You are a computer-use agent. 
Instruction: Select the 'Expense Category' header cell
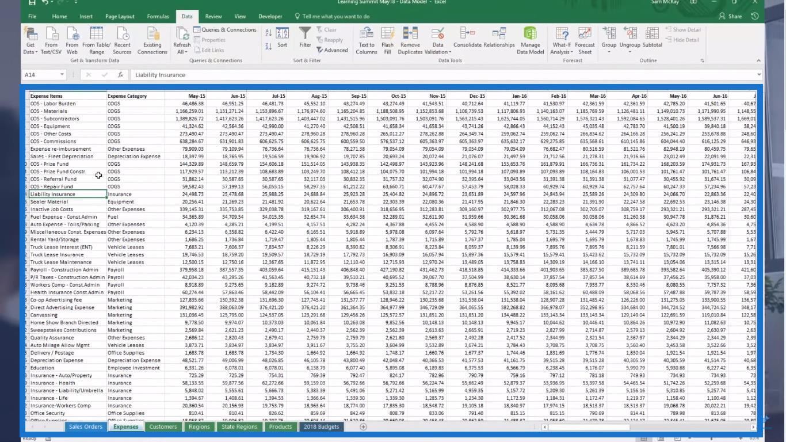pyautogui.click(x=135, y=96)
